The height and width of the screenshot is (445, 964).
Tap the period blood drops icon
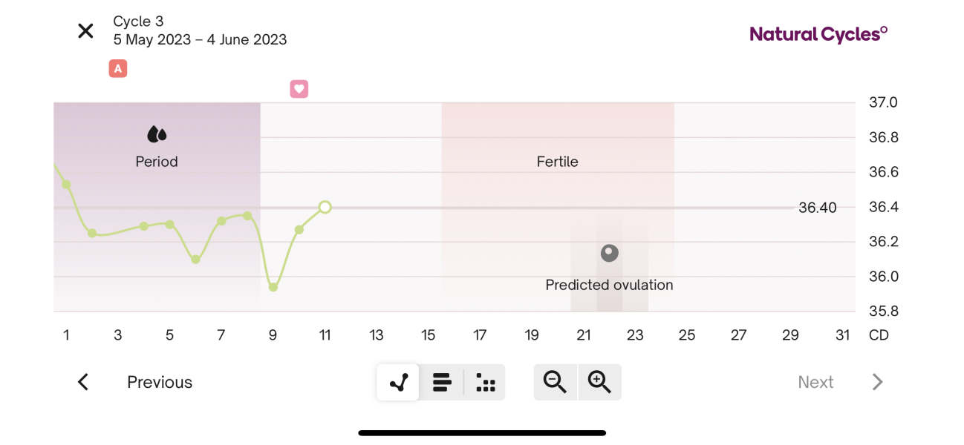pyautogui.click(x=157, y=134)
